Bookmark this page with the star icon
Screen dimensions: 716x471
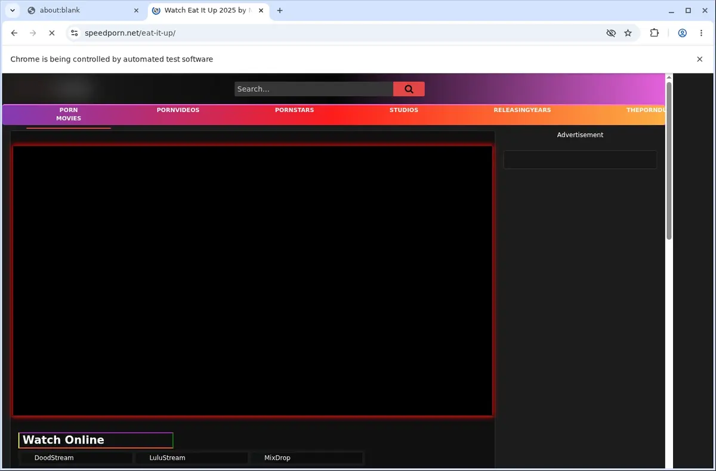[x=628, y=33]
